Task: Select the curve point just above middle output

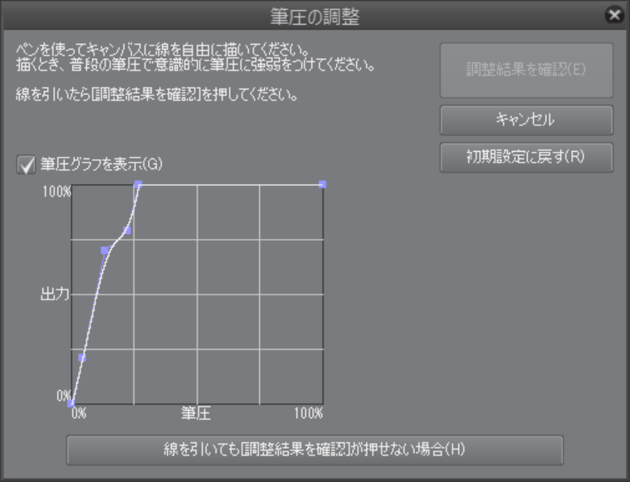Action: (x=105, y=251)
